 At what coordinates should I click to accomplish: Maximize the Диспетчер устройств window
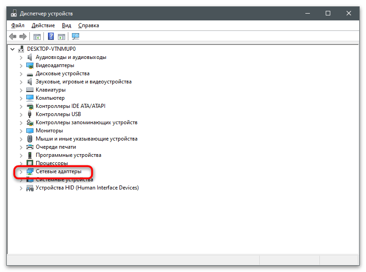328,13
